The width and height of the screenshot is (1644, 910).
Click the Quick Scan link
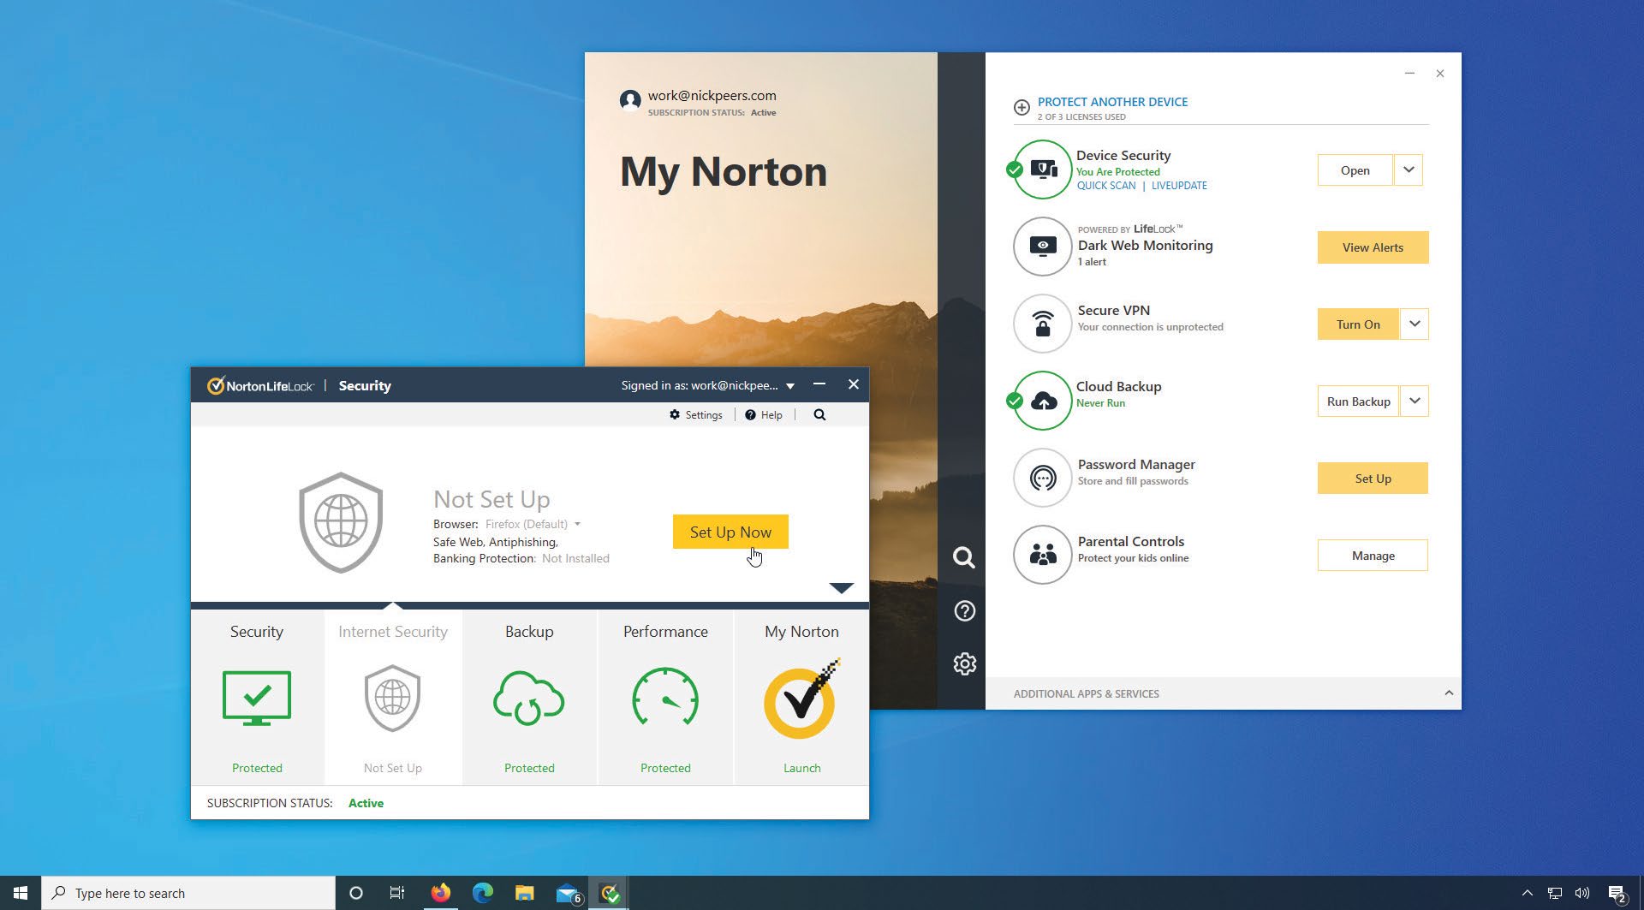tap(1106, 185)
